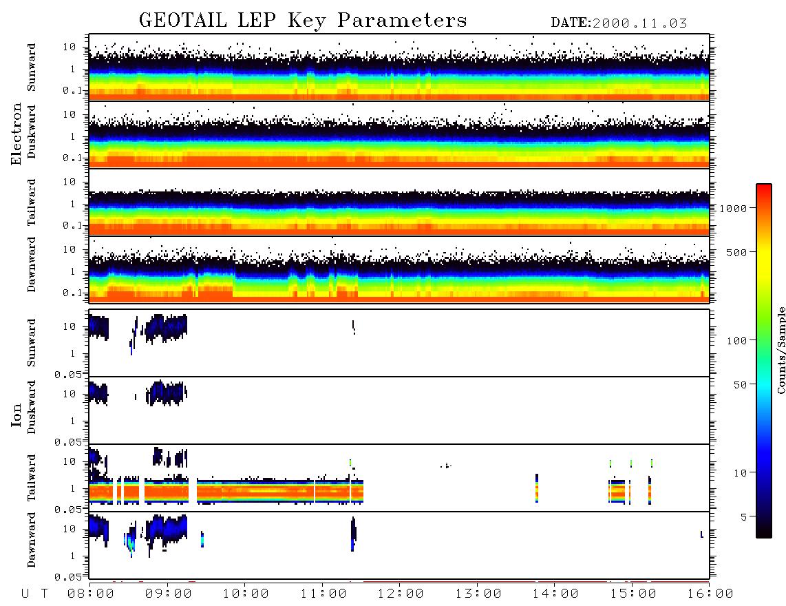Screen dimensions: 786x606
Task: Click the 09:00 time tick label
Action: (x=168, y=594)
